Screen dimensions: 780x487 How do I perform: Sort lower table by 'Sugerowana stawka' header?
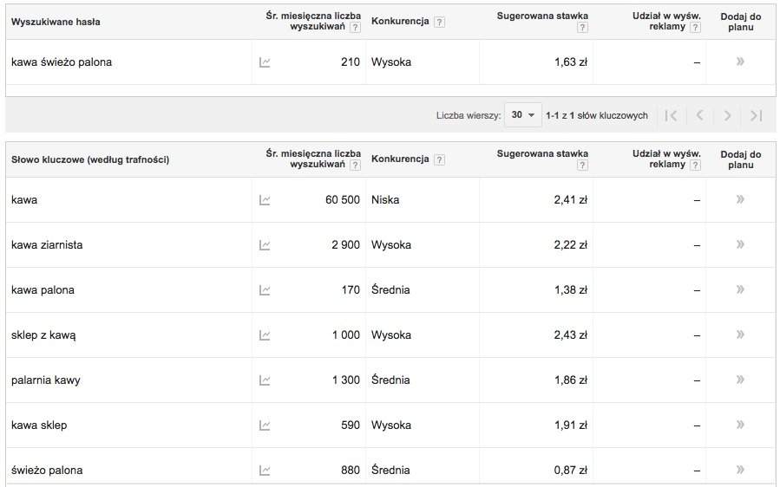point(542,153)
